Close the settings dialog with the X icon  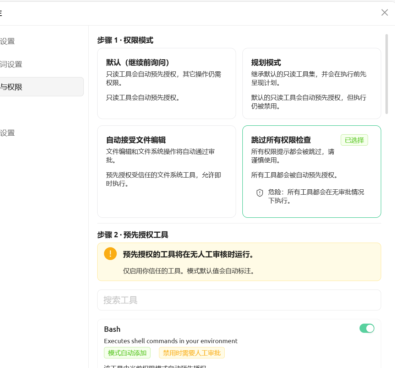[384, 13]
